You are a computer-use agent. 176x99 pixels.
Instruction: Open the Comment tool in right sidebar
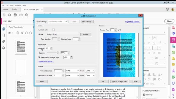coord(173,65)
